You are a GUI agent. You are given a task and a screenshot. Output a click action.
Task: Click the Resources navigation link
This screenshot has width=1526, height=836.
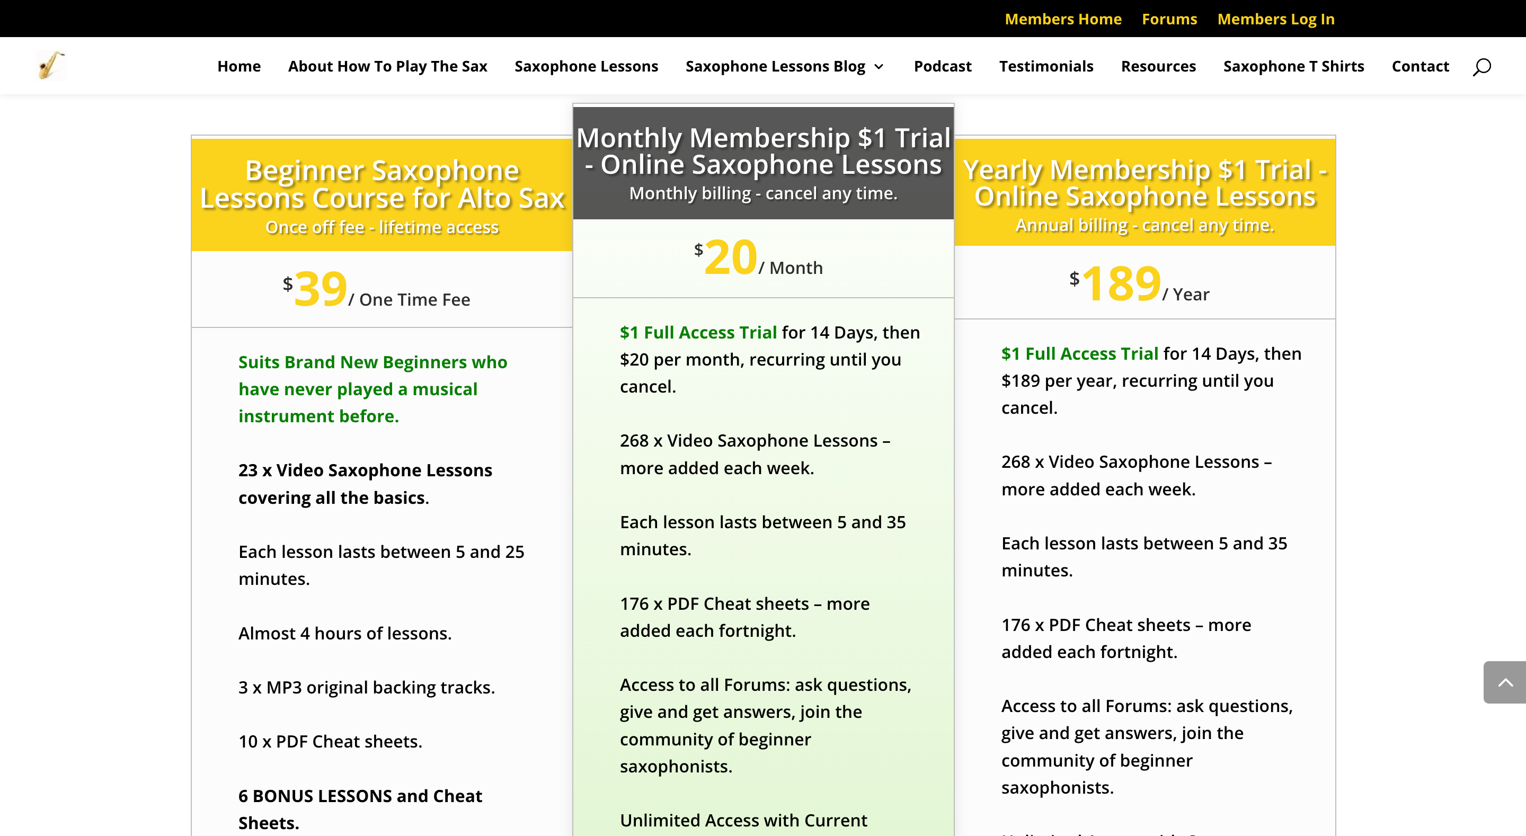(x=1158, y=66)
